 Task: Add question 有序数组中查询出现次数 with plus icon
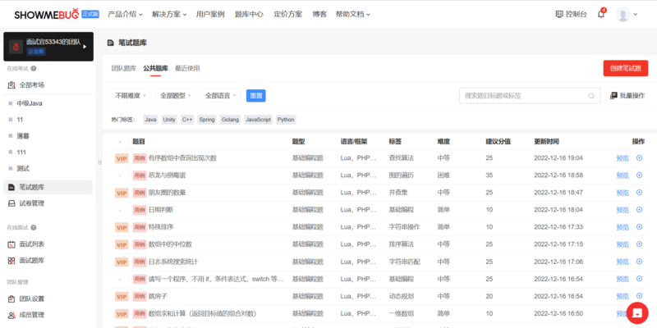tap(639, 157)
